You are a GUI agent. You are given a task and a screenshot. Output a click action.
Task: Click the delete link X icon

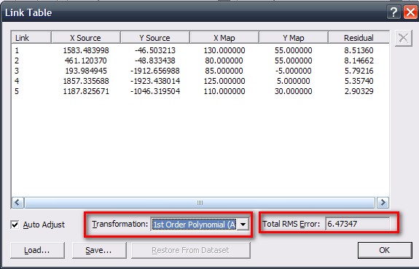[403, 38]
